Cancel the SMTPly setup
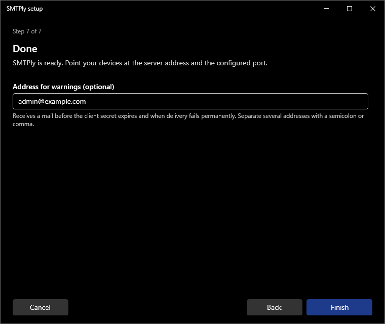Screen dimensions: 385x324 click(40, 307)
